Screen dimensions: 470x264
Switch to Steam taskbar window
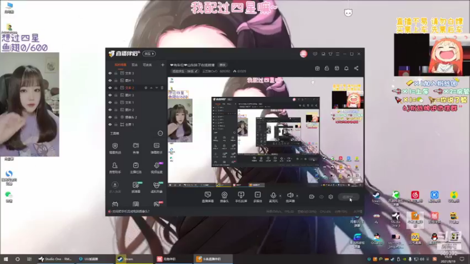[x=134, y=259]
